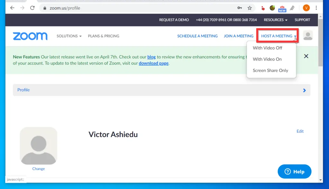This screenshot has width=329, height=189.
Task: Click the phone number in top bar
Action: (226, 20)
